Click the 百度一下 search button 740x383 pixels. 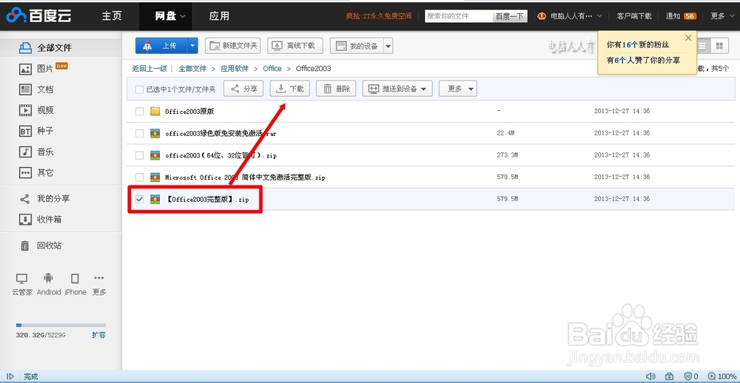pyautogui.click(x=509, y=16)
